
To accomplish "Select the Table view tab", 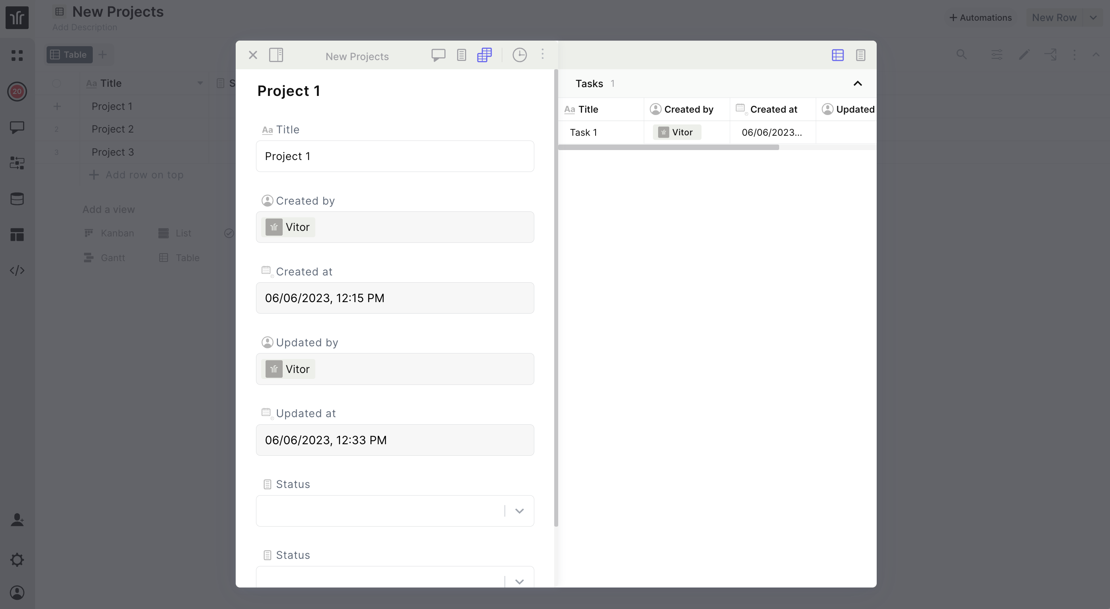I will pos(69,55).
